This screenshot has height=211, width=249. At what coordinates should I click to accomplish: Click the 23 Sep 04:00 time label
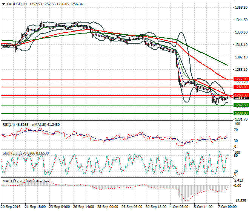pyautogui.click(x=59, y=207)
